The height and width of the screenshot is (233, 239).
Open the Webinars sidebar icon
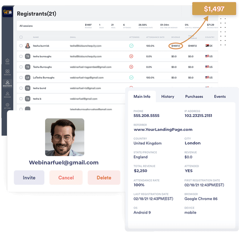pyautogui.click(x=7, y=72)
